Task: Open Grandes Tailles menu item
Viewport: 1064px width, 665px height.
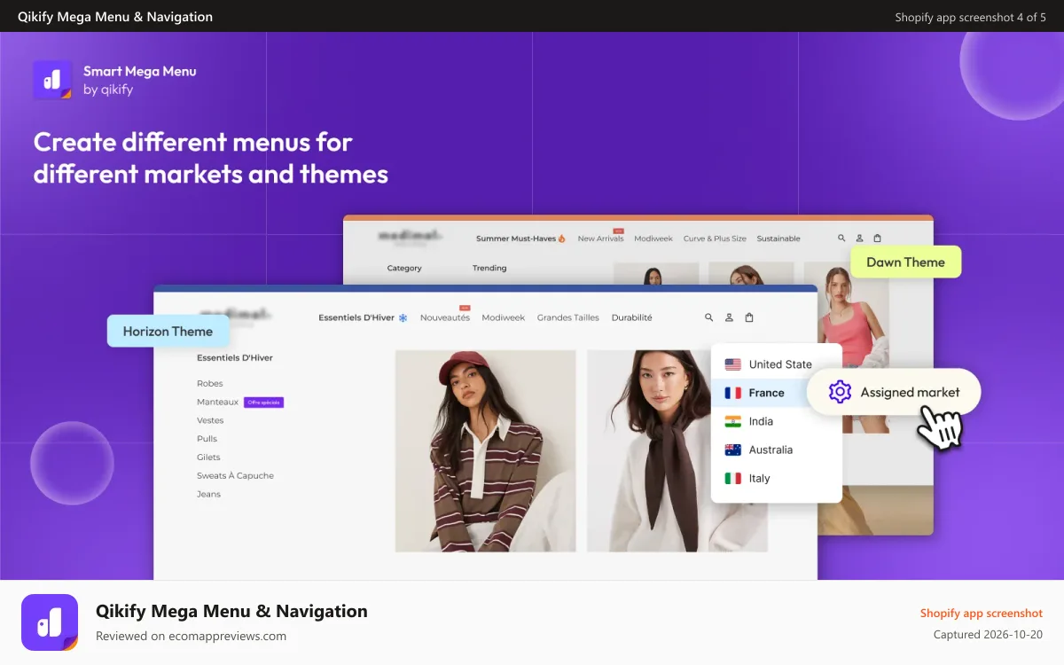Action: tap(568, 317)
